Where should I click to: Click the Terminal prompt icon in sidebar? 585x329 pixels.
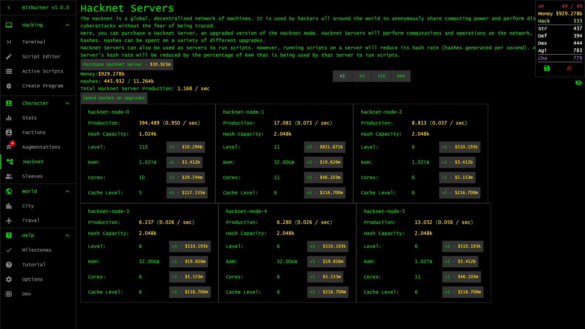[9, 42]
